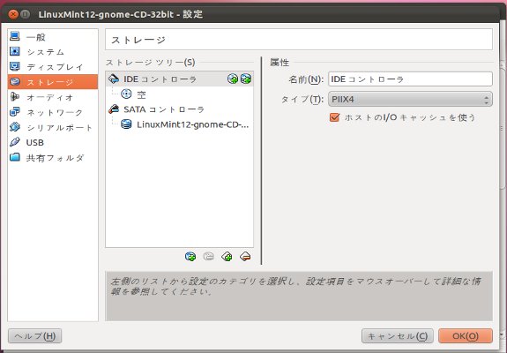Toggle the ホストのI/Oキャッシュを使う checkbox
The width and height of the screenshot is (507, 353).
[335, 117]
